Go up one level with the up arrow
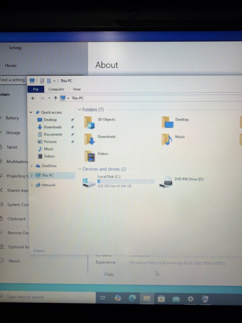 point(55,98)
